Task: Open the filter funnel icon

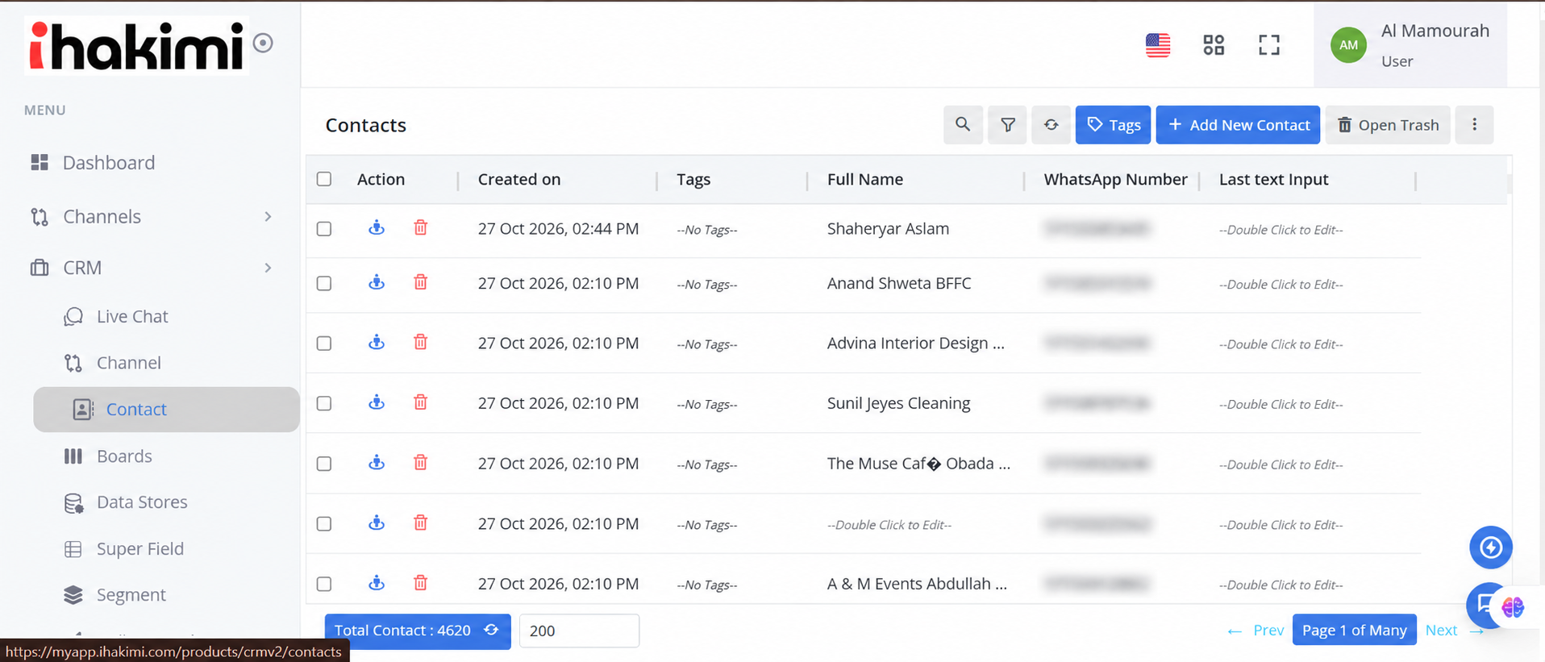Action: click(x=1007, y=125)
